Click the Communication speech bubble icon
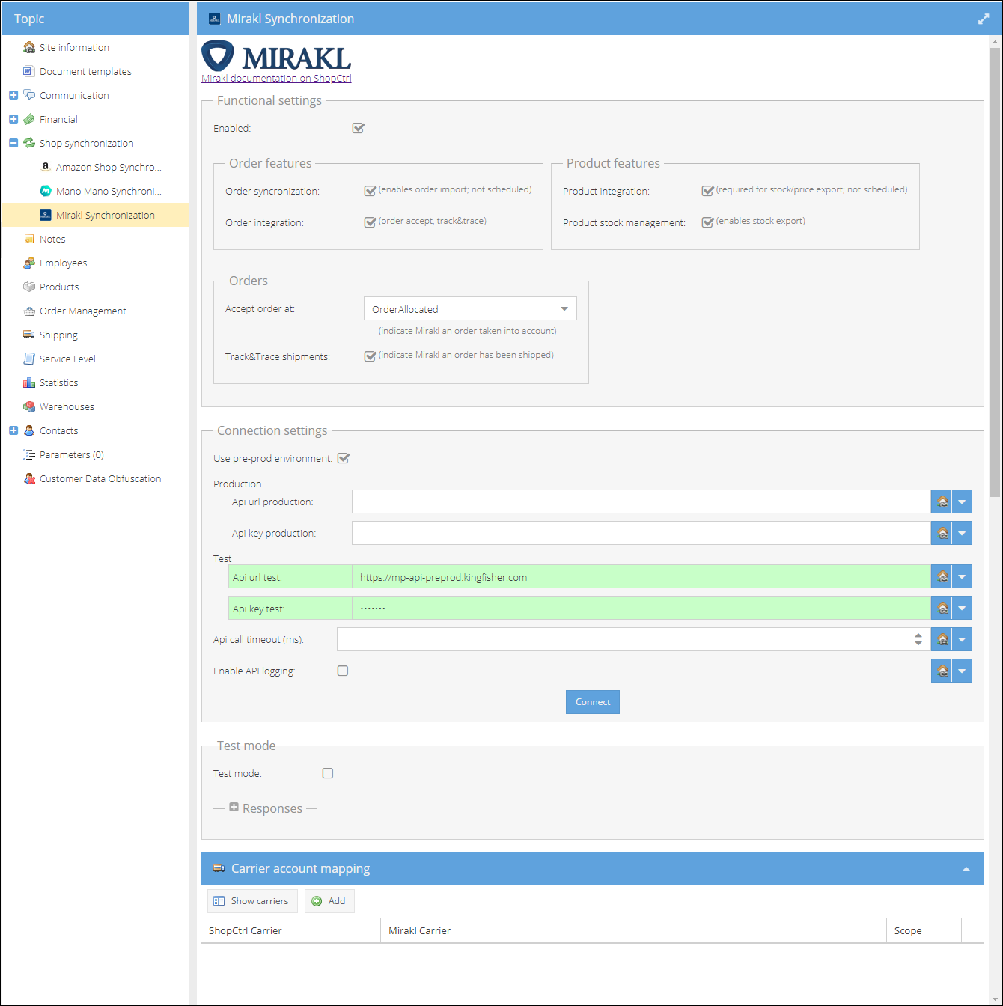1003x1006 pixels. tap(29, 95)
